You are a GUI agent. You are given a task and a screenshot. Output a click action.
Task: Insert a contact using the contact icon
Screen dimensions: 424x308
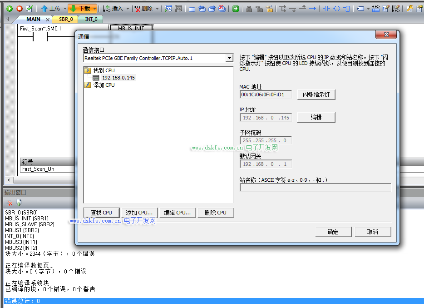pyautogui.click(x=325, y=9)
